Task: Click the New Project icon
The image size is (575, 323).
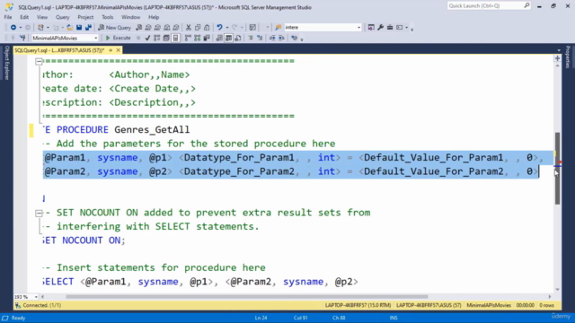Action: click(x=40, y=28)
